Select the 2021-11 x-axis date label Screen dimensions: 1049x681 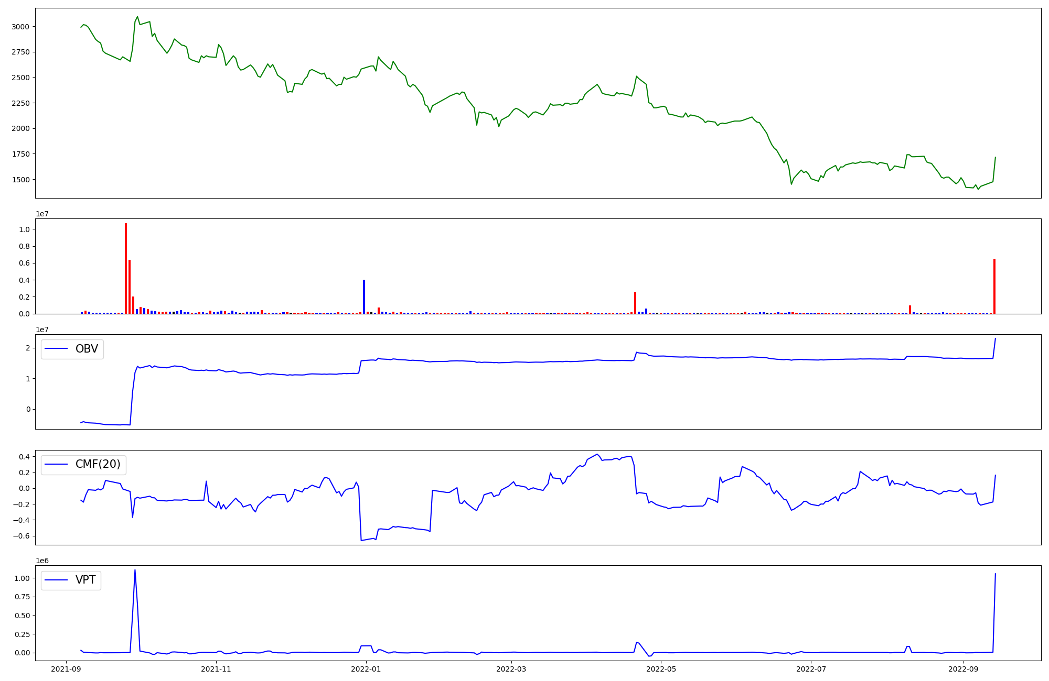click(x=216, y=669)
